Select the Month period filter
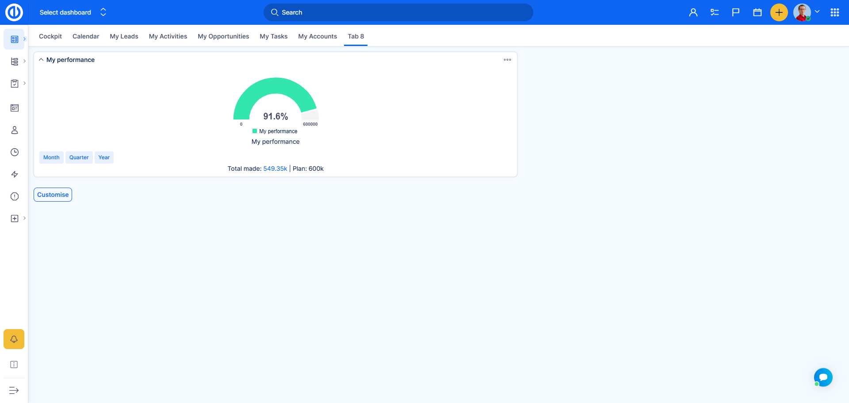This screenshot has height=403, width=849. [51, 157]
